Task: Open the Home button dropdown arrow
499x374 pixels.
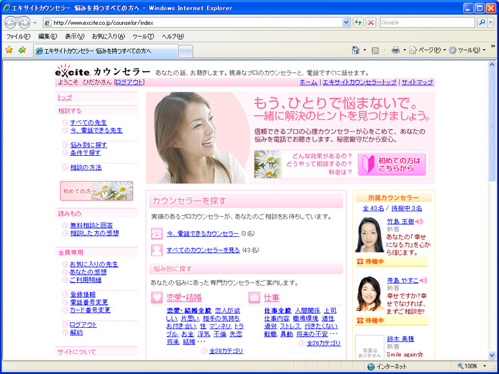Action: (x=365, y=50)
